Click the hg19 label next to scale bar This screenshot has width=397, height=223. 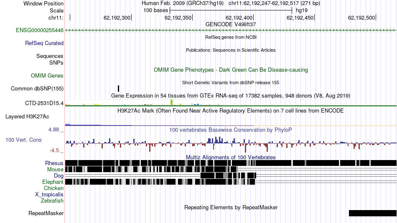302,10
